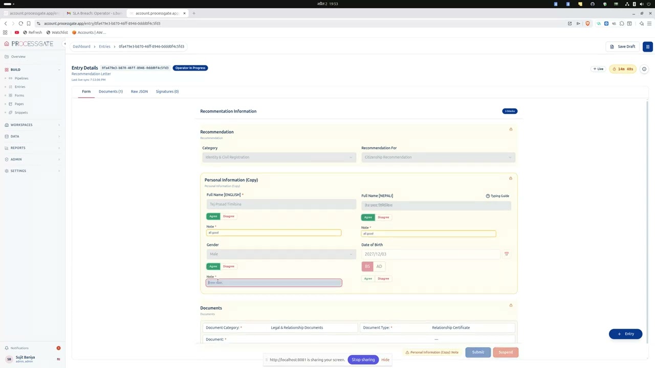Click the lock icon on Recommendation block
Image resolution: width=655 pixels, height=368 pixels.
point(511,129)
